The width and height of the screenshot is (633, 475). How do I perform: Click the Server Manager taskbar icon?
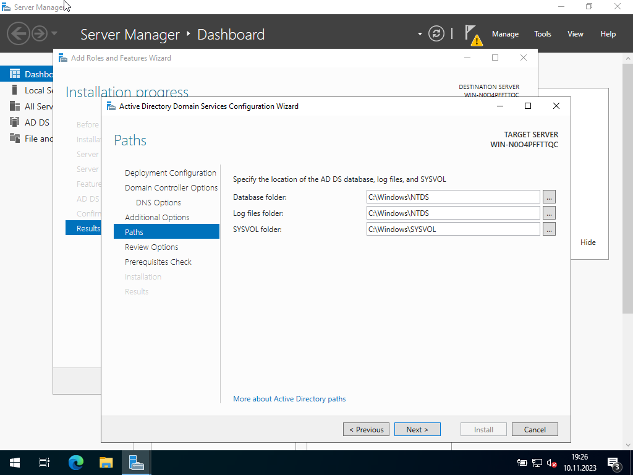pyautogui.click(x=137, y=463)
